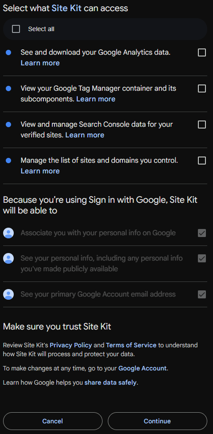Screen dimensions: 213x434
Task: Click the avatar icon beside See your personal info
Action: coord(8,258)
